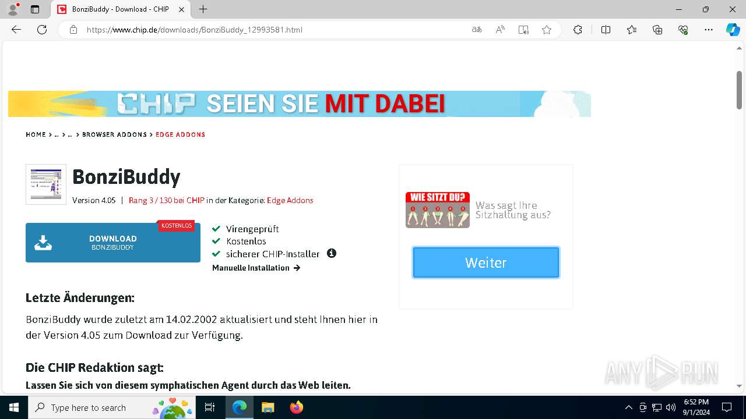The image size is (746, 419).
Task: Activate the read aloud icon
Action: click(500, 30)
